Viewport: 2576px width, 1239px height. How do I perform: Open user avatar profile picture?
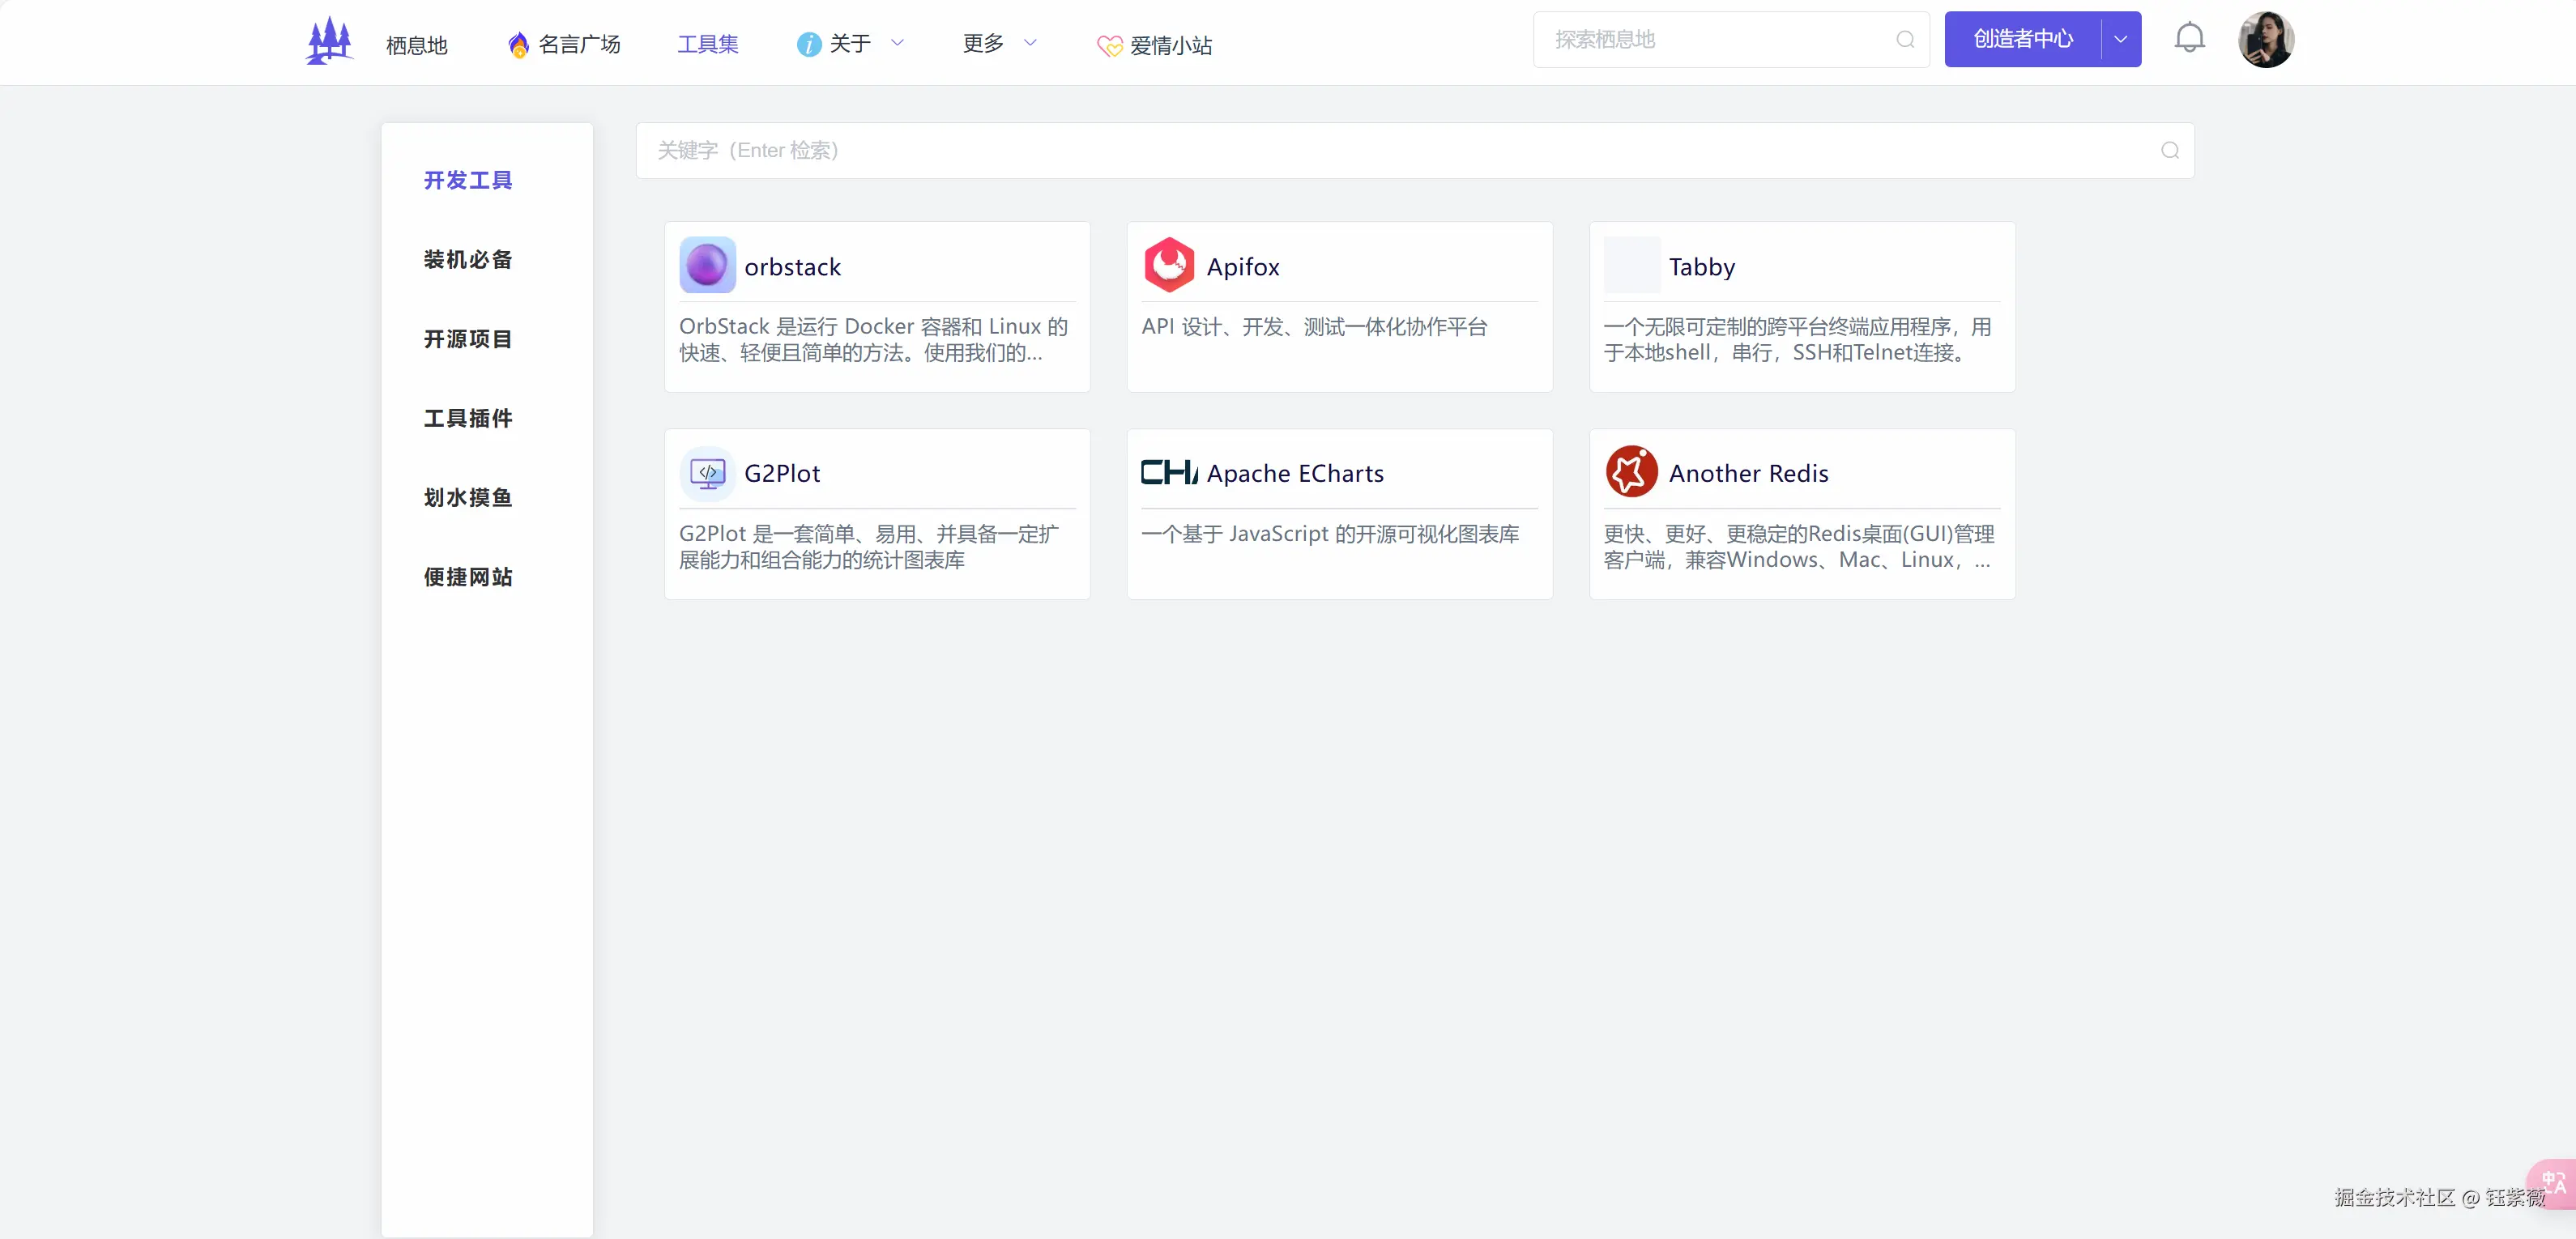pos(2265,40)
